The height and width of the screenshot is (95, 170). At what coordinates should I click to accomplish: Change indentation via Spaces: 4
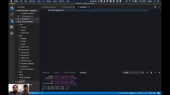point(133,93)
